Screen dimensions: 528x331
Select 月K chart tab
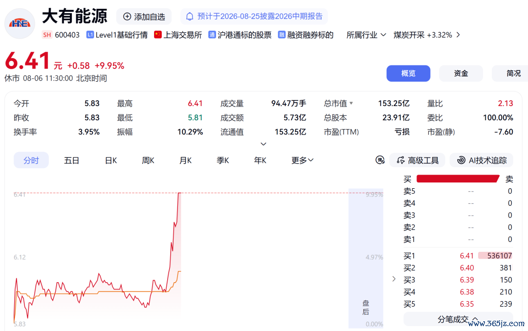[185, 160]
